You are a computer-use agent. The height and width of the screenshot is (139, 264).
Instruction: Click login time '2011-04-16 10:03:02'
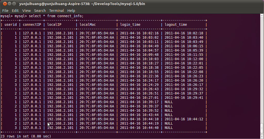point(139,38)
